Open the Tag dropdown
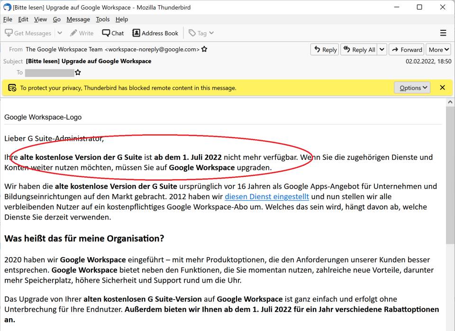Viewport: 455px width, 331px height. coord(201,33)
